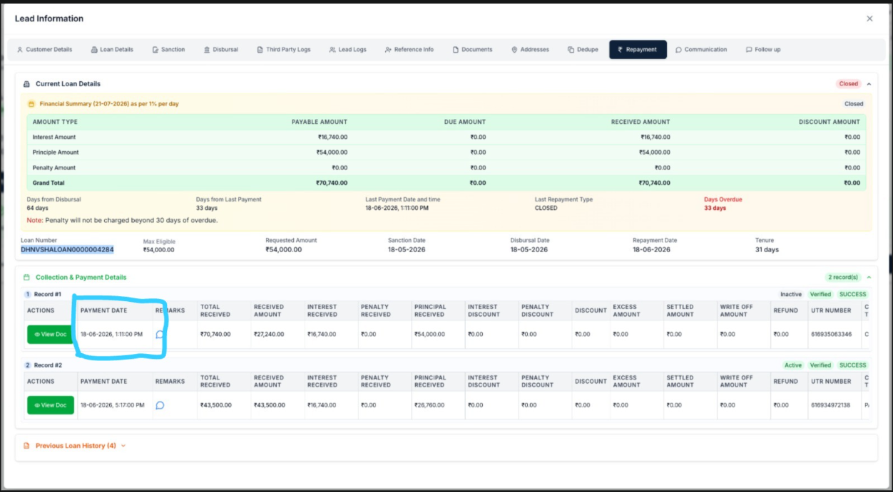The height and width of the screenshot is (492, 893).
Task: Open remarks bubble icon in Record #1
Action: (x=160, y=334)
